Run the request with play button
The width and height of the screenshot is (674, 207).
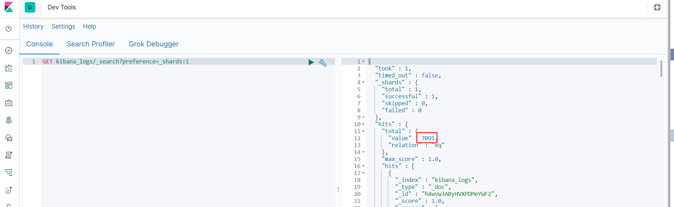pos(311,62)
